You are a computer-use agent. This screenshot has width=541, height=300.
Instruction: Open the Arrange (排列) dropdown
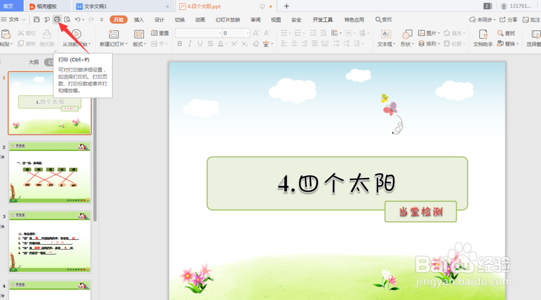429,44
